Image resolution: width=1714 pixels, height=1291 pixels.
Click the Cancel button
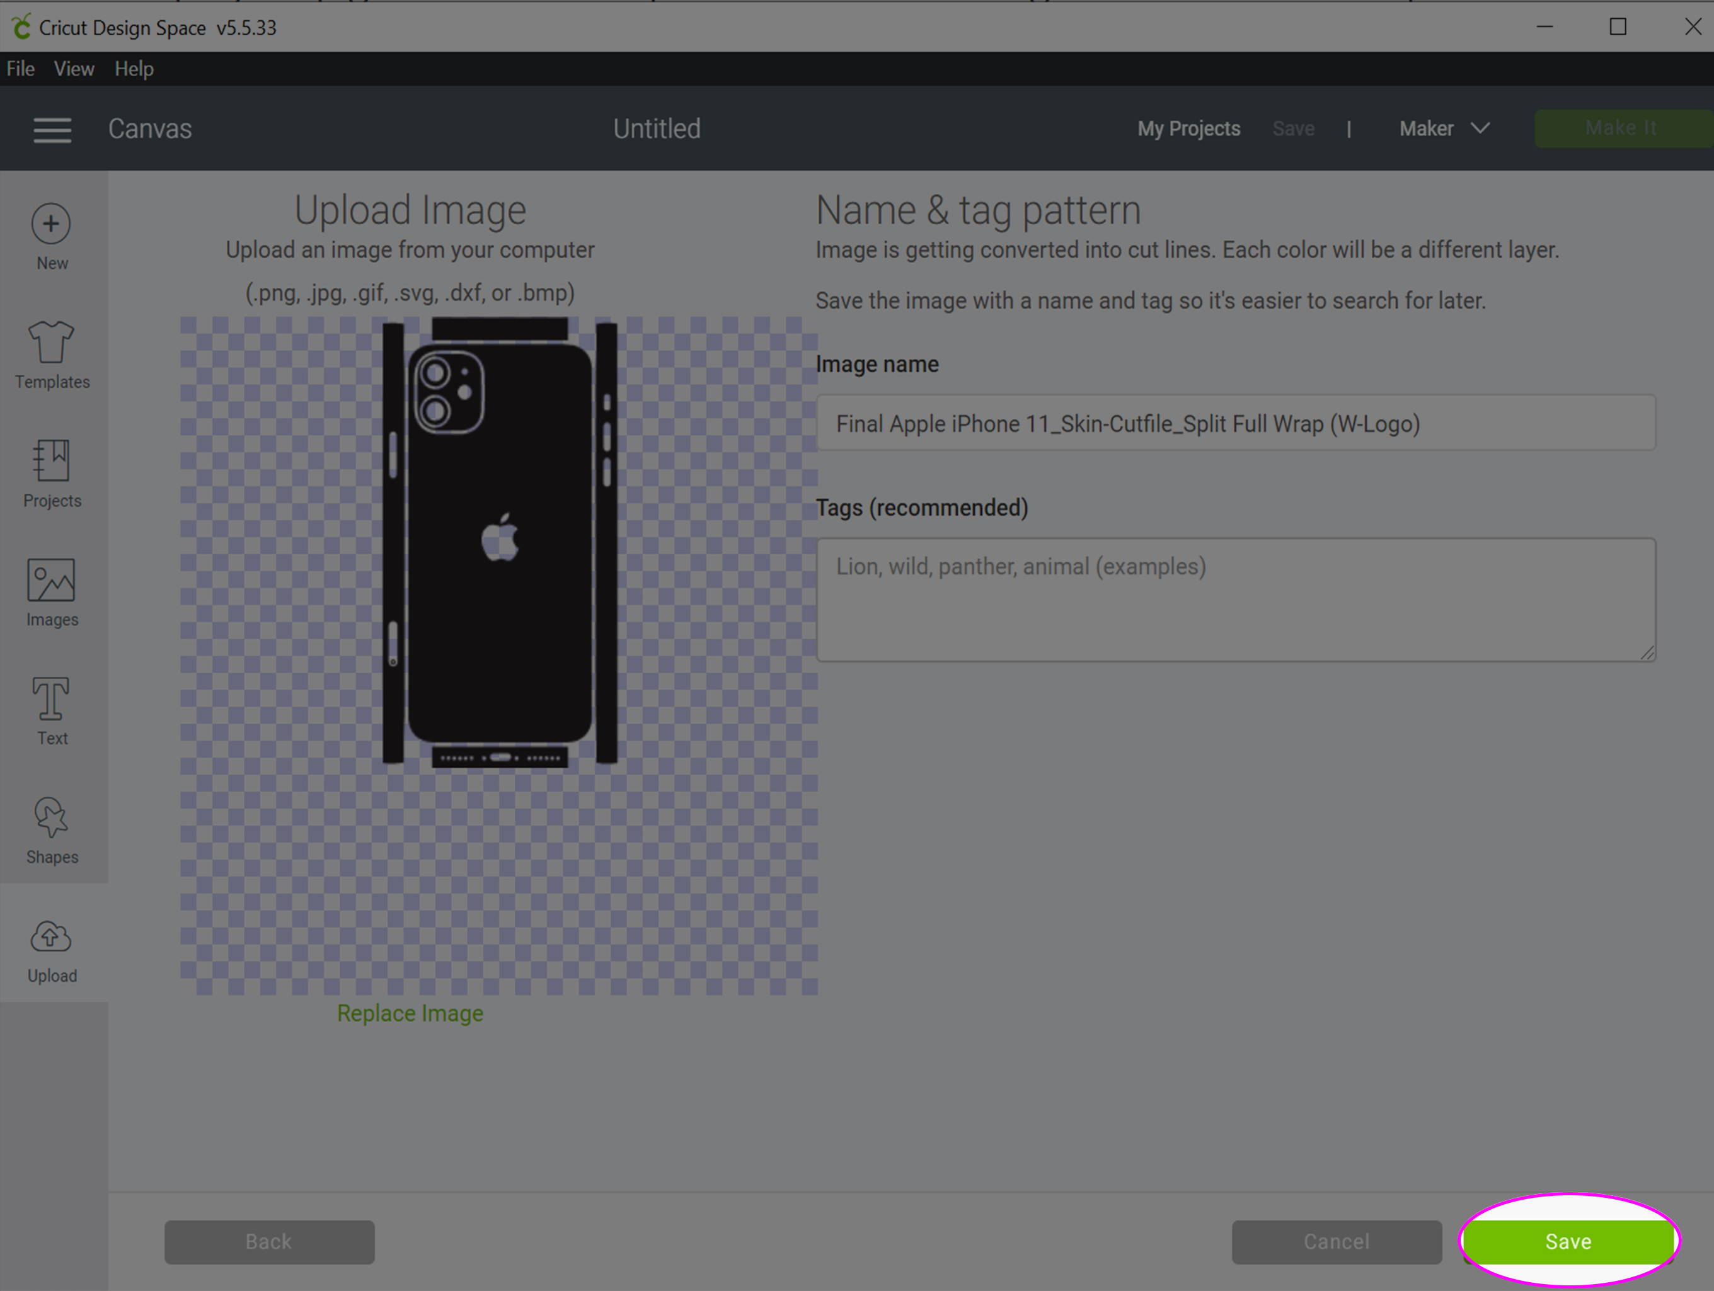(1336, 1241)
